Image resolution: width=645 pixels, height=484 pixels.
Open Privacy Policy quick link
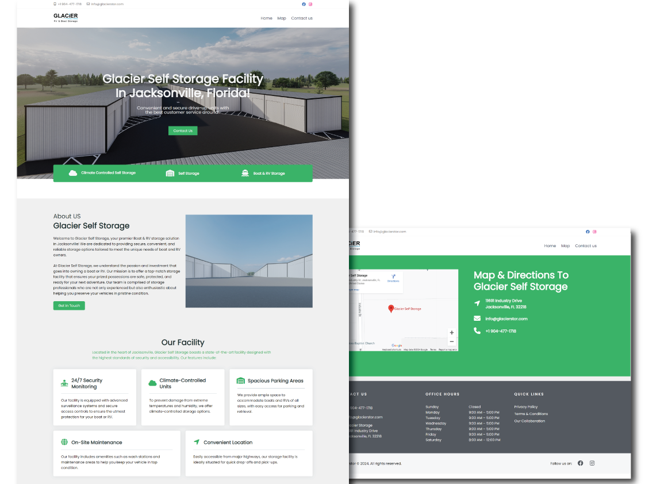[525, 407]
